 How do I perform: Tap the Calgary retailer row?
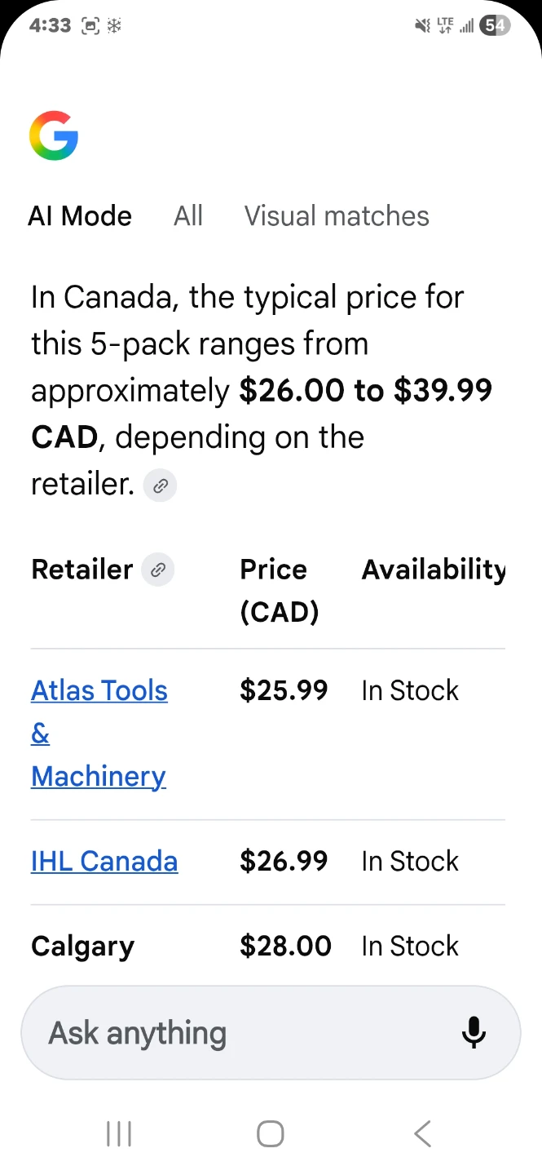83,947
